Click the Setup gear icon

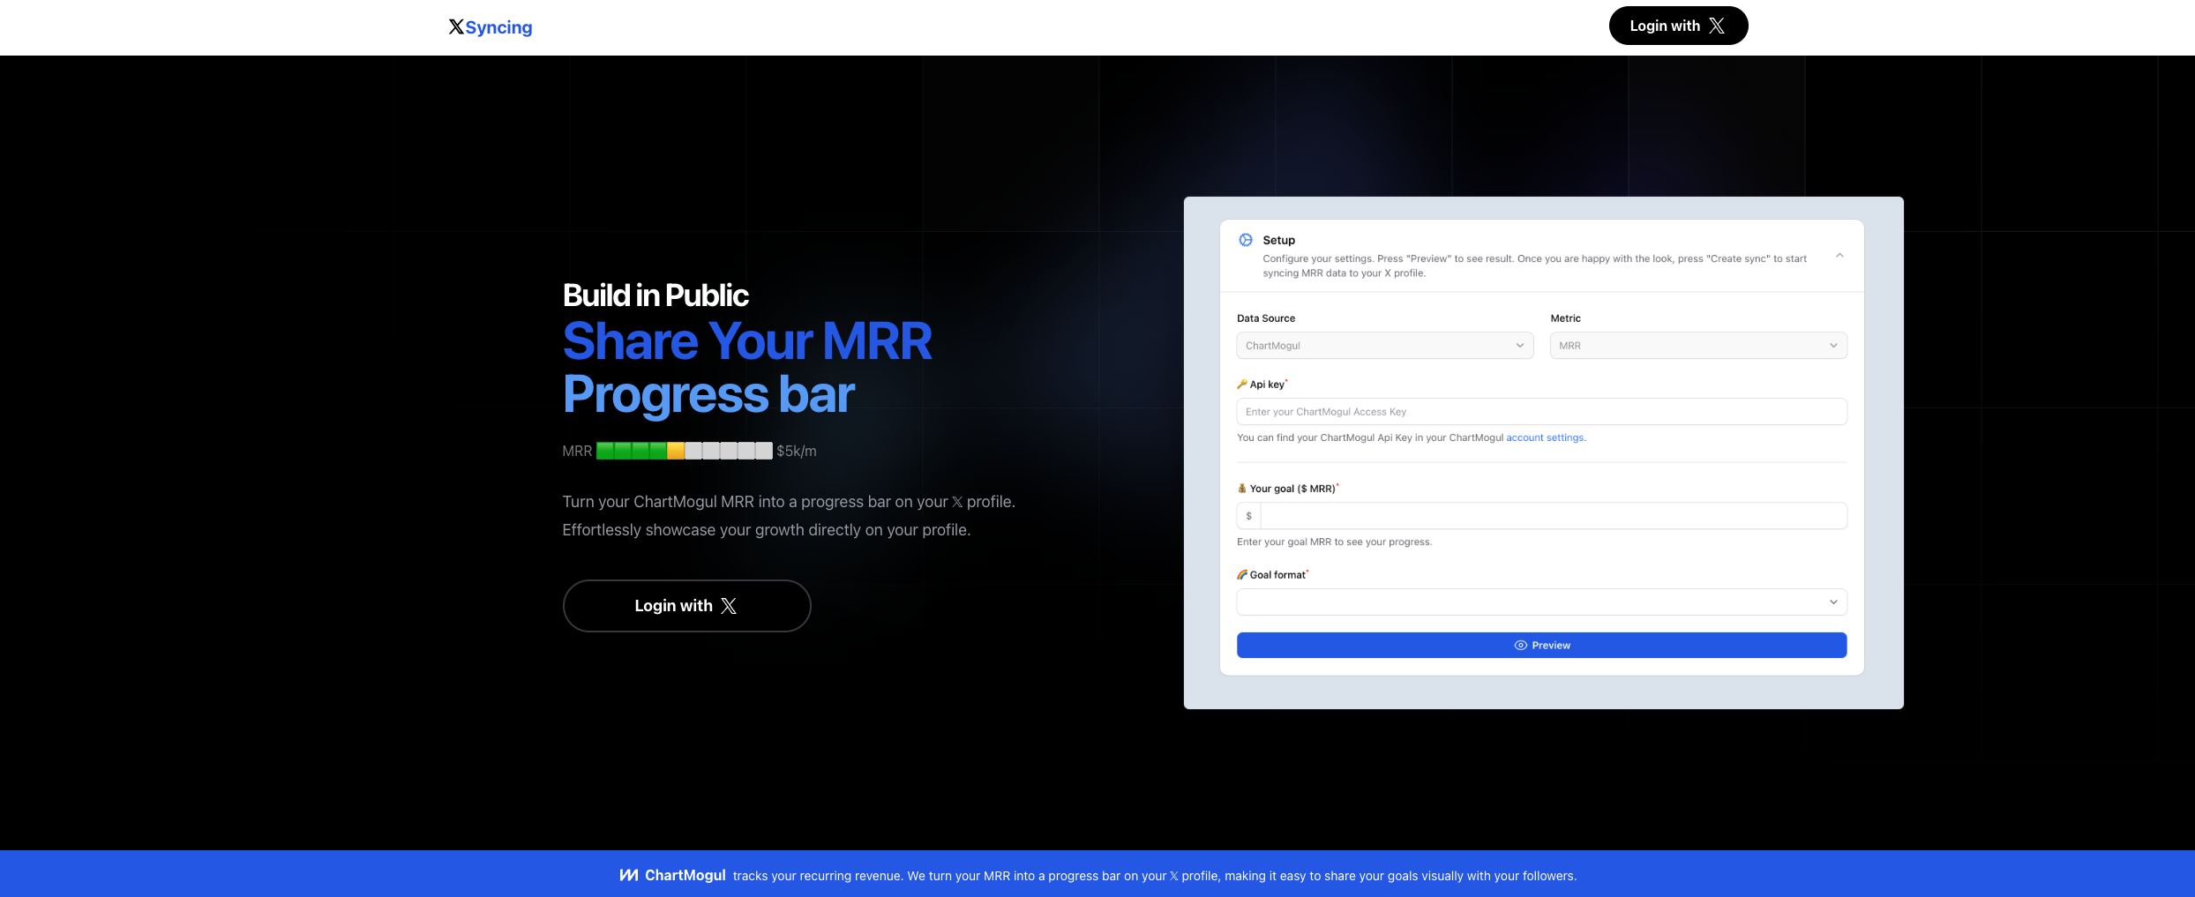click(x=1246, y=240)
